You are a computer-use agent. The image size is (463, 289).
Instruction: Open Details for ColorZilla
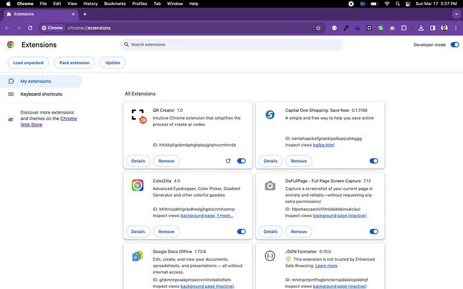click(x=138, y=231)
